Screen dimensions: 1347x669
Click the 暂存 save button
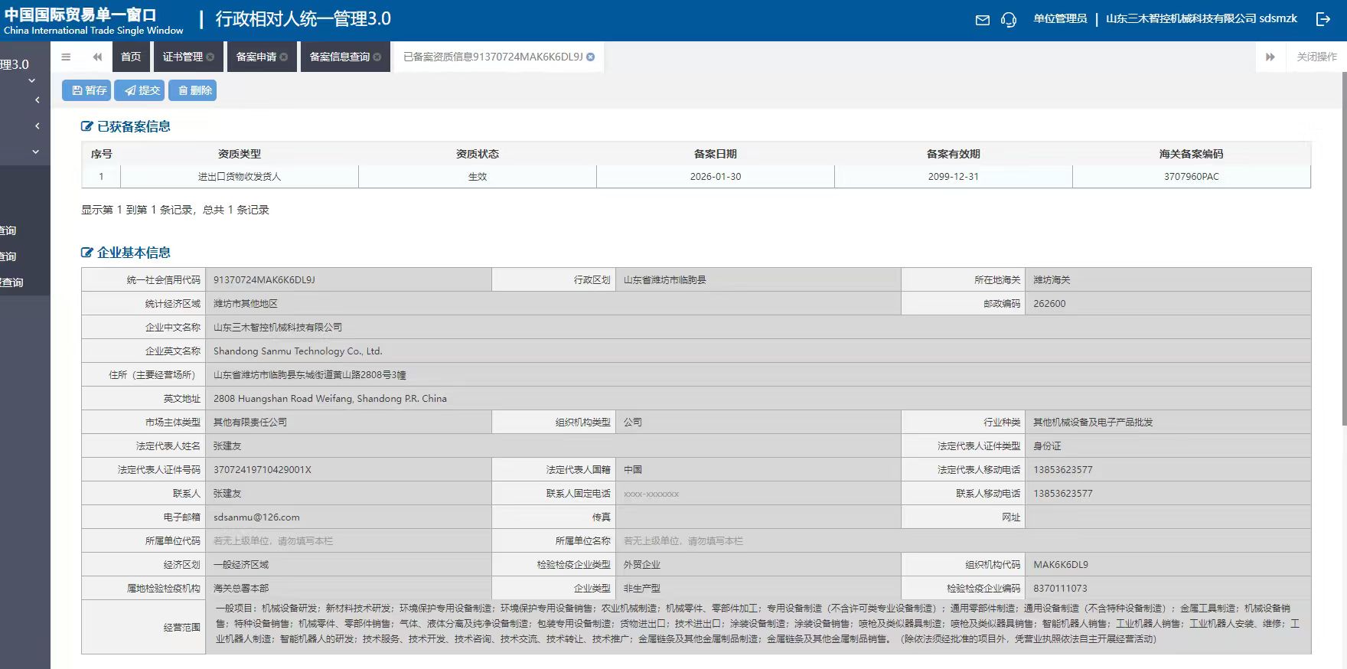(x=89, y=90)
